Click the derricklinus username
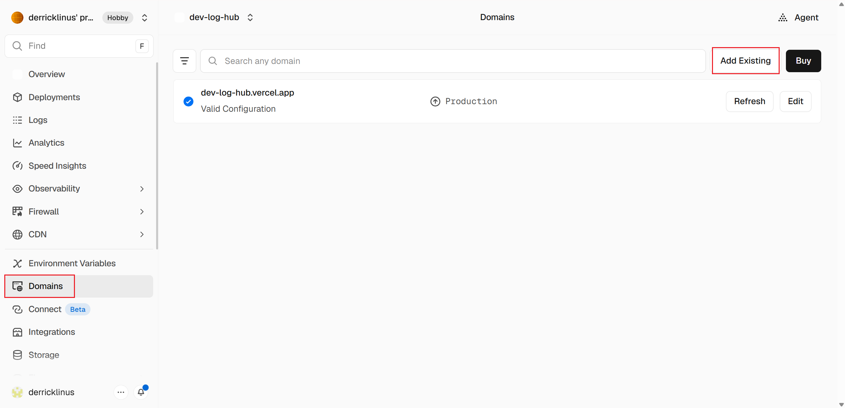 point(51,392)
